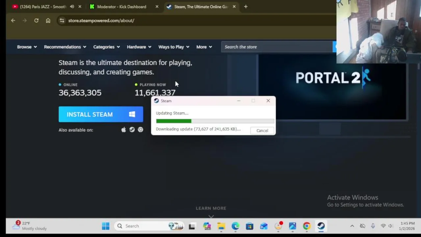Click the LEARN MORE link
This screenshot has height=237, width=421.
211,208
